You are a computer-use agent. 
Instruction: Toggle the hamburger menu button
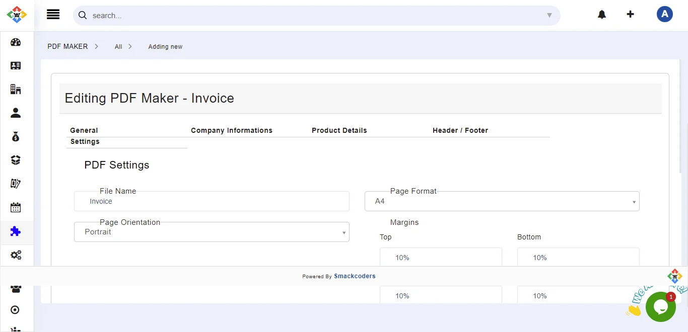(x=53, y=15)
